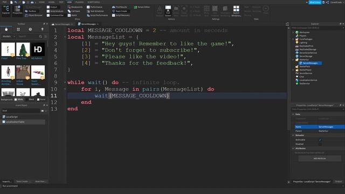Open the Models category dropdown in Toolbox
345x194 pixels.
coord(9,37)
